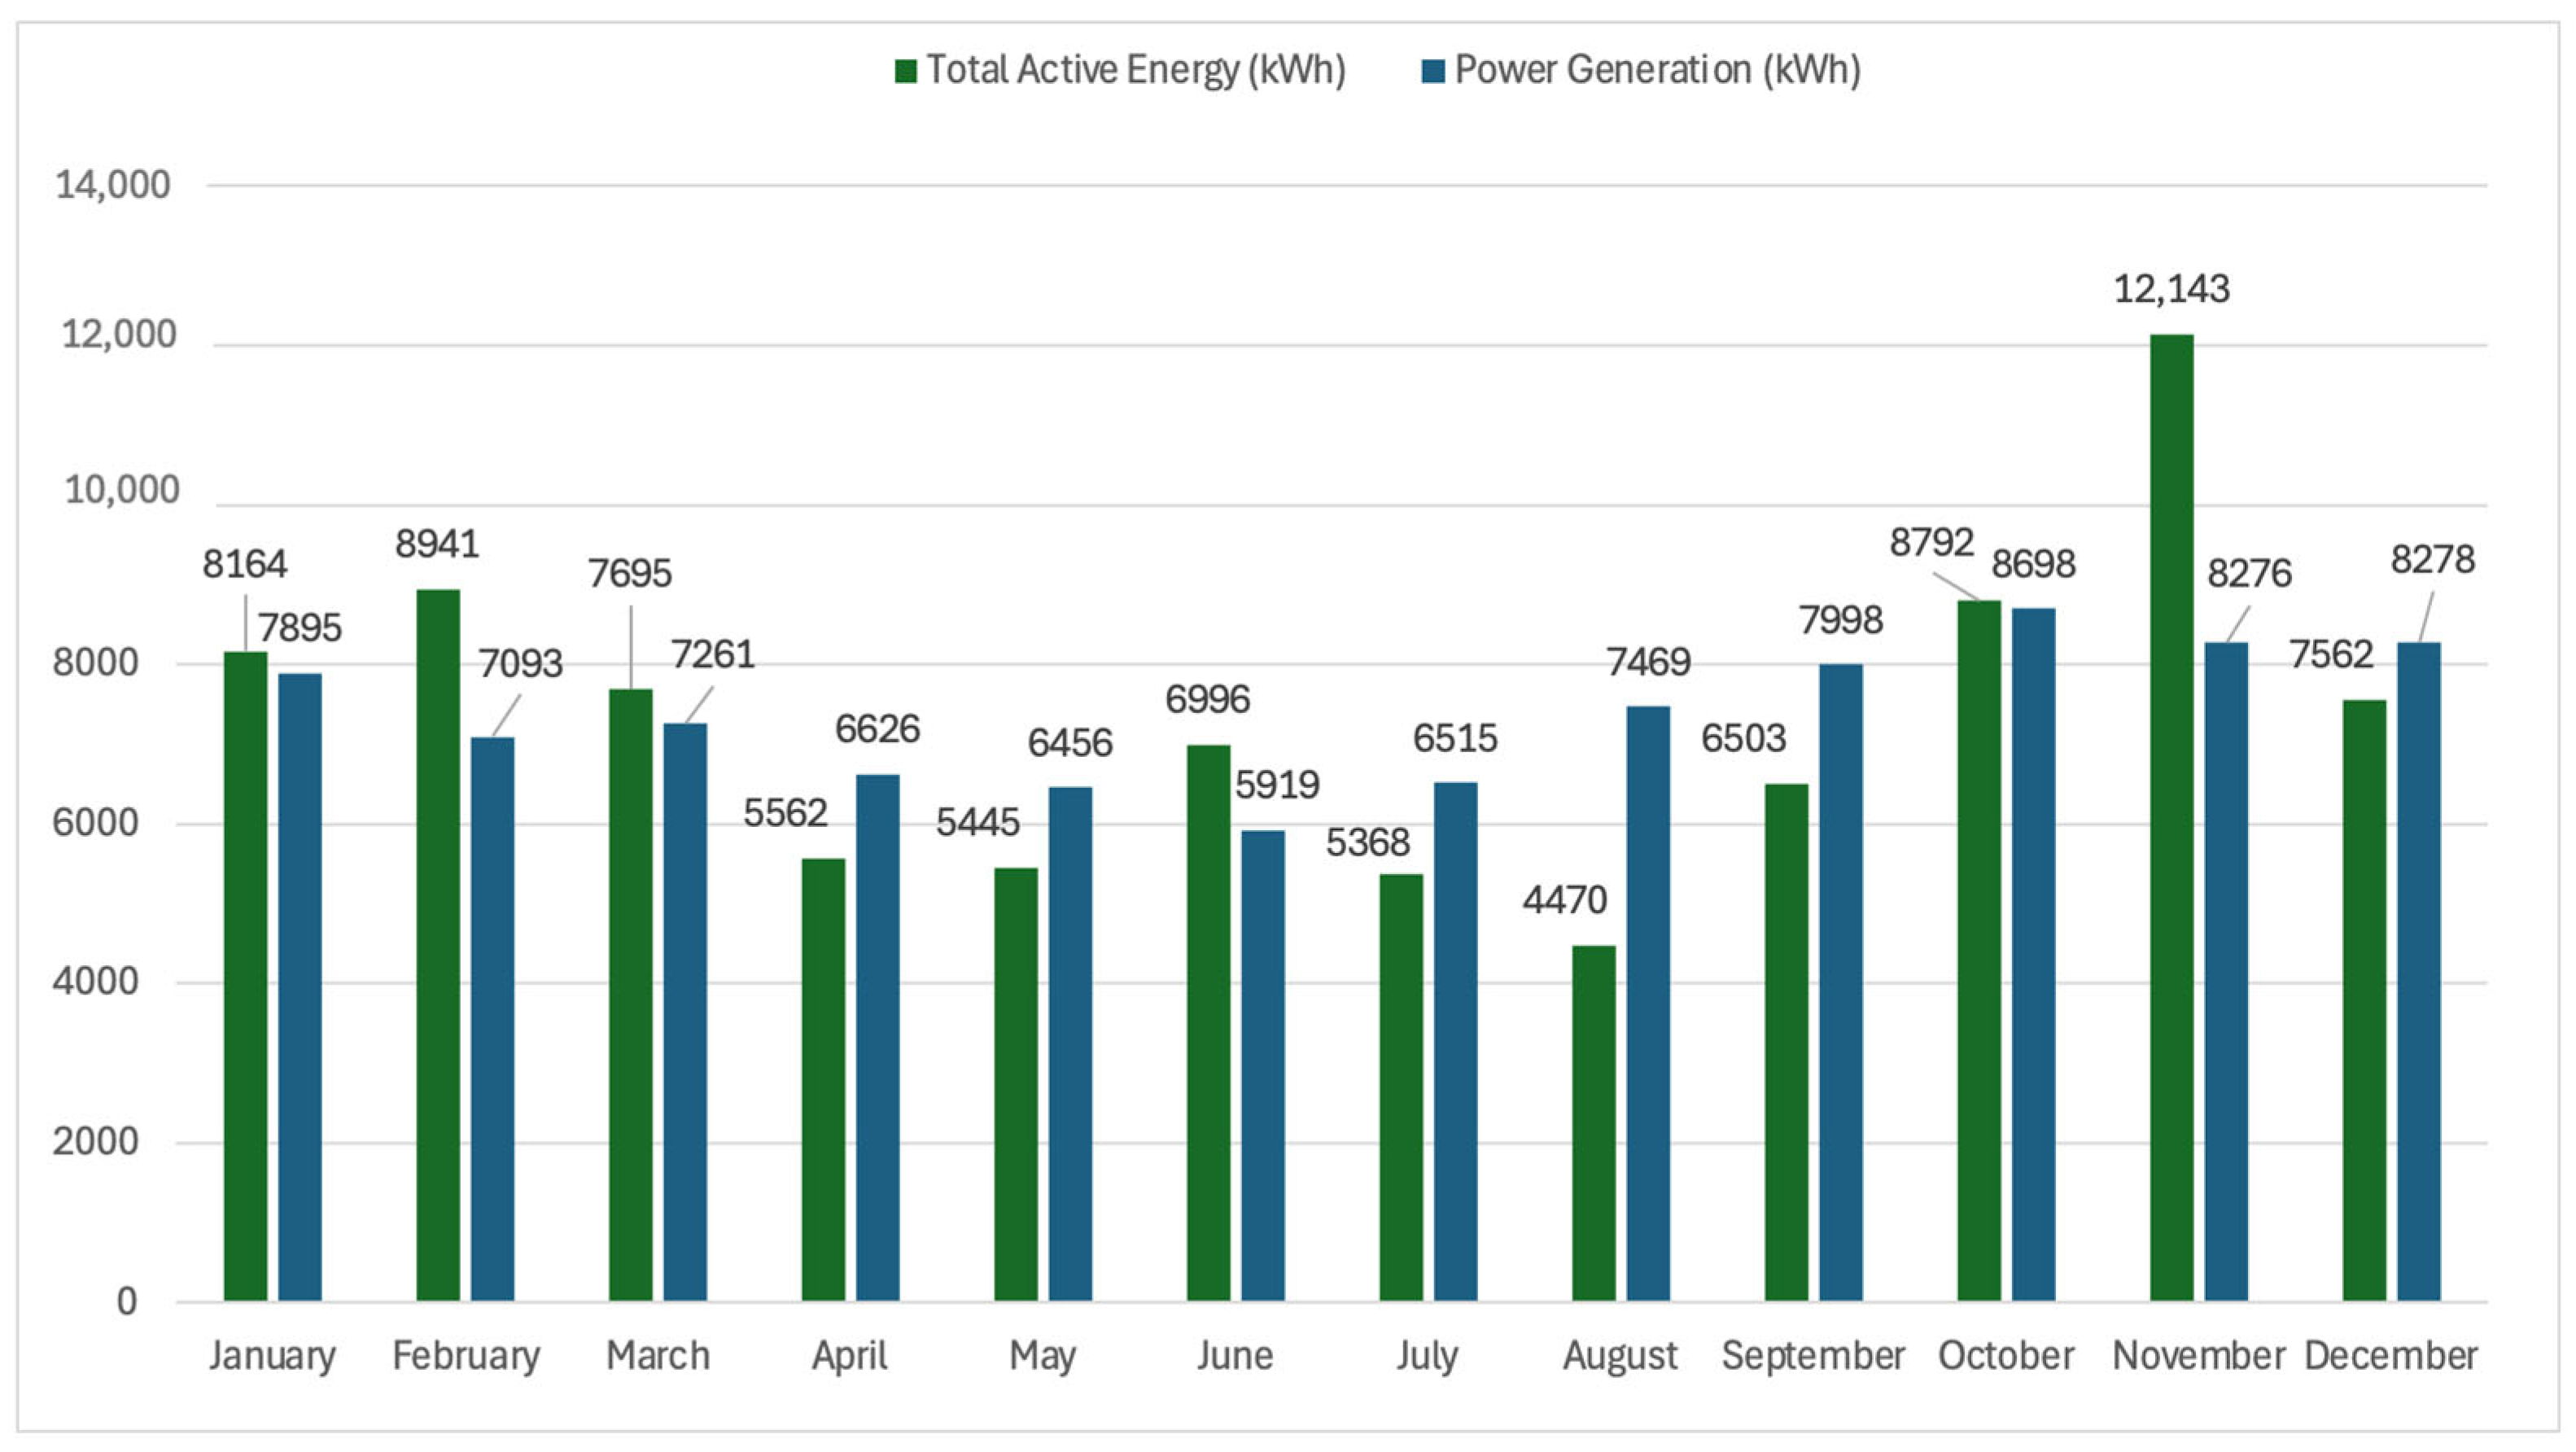The width and height of the screenshot is (2576, 1452).
Task: Select the data label 8276
Action: (x=2250, y=573)
